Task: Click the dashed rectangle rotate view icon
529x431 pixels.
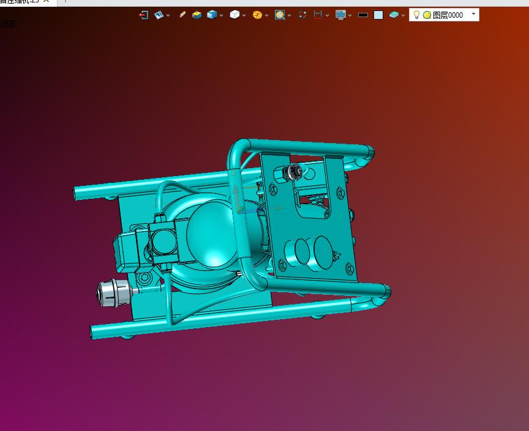Action: pos(302,15)
